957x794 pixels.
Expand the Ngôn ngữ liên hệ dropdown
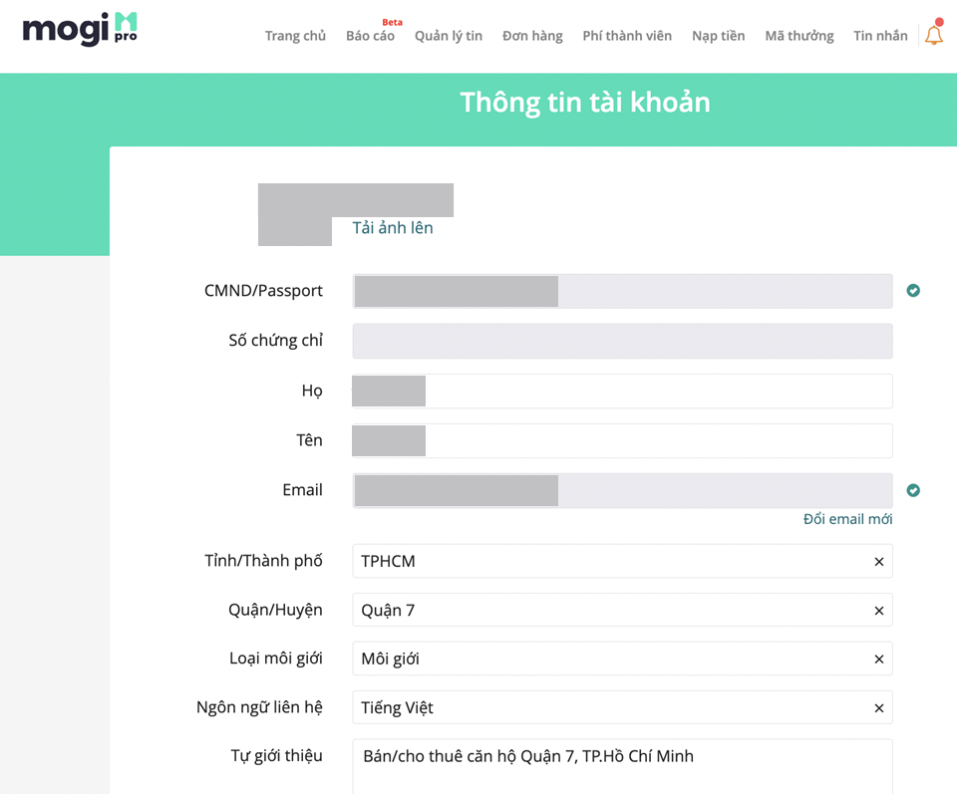pyautogui.click(x=608, y=708)
